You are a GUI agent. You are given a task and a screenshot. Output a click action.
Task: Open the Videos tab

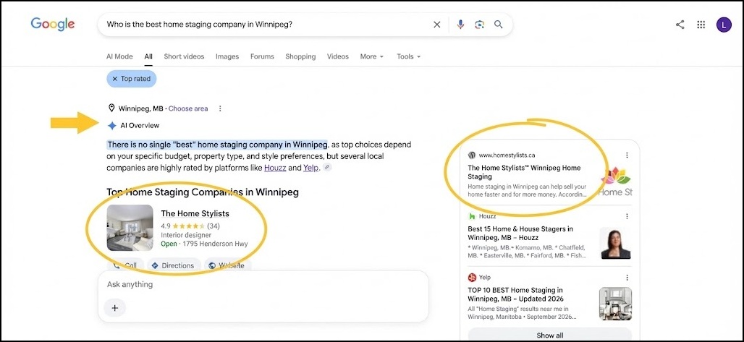(338, 56)
